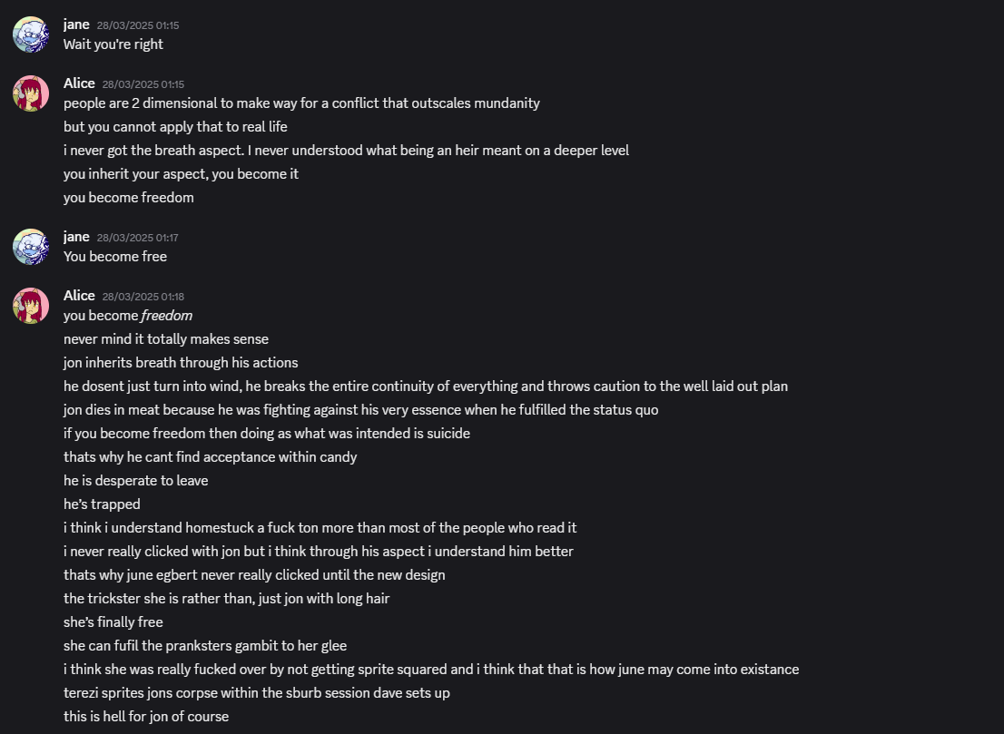The image size is (1004, 734).
Task: Click 'this is hell for jon' message
Action: (x=146, y=717)
